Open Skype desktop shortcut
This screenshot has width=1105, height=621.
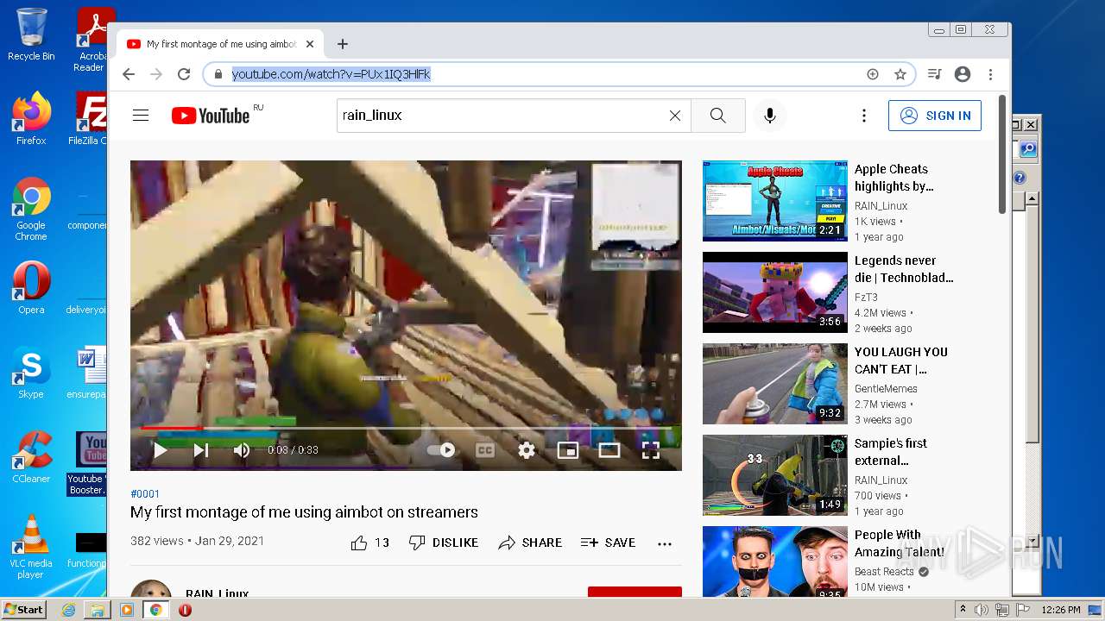[31, 373]
